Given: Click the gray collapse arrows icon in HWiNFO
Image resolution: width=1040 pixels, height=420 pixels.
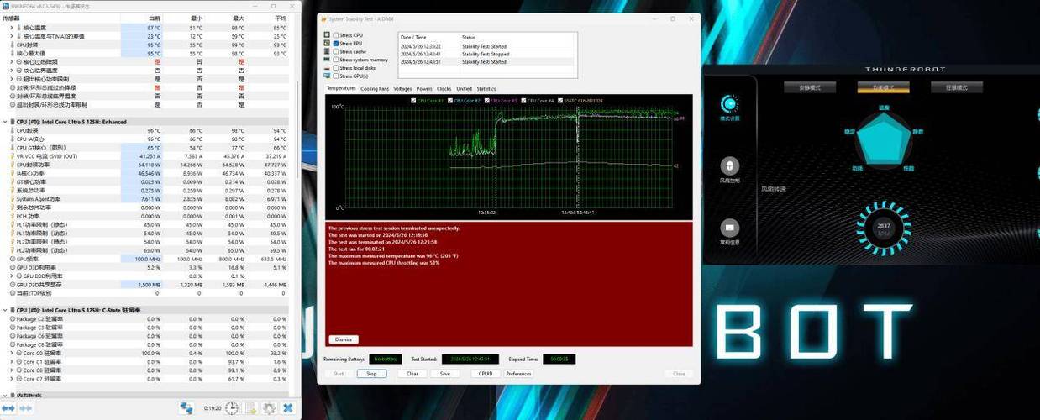Looking at the screenshot, I should coord(26,407).
